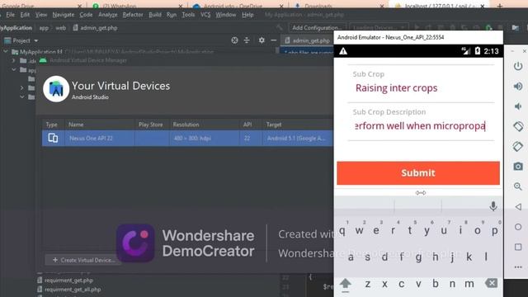Rotate the emulator right
The image size is (528, 297).
coord(518,147)
